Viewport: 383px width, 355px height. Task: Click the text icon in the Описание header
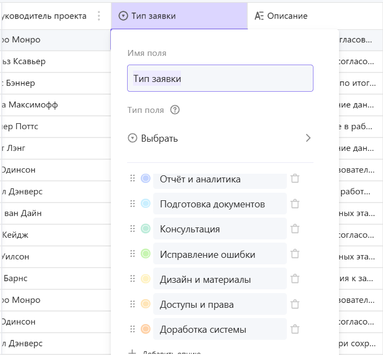[259, 16]
